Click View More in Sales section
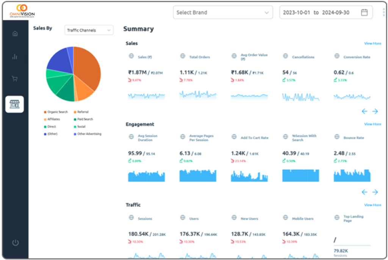This screenshot has height=260, width=388. (x=372, y=44)
